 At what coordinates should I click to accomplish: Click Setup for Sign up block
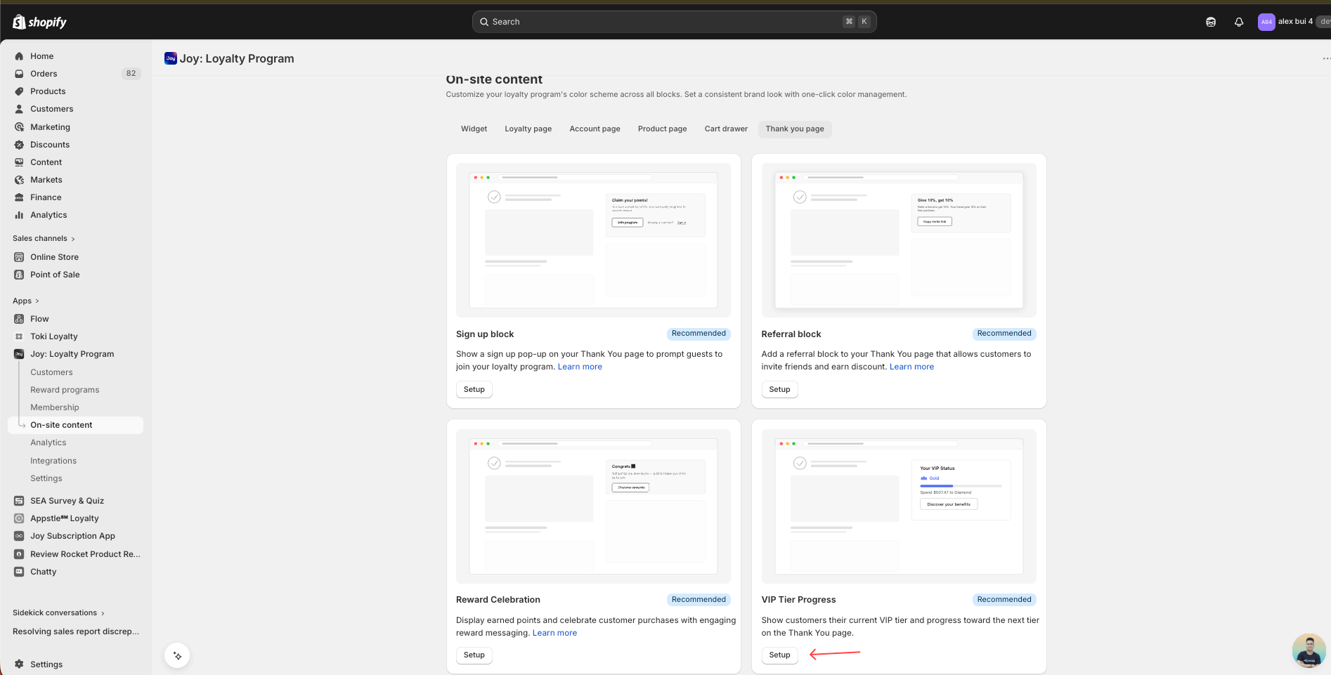coord(474,390)
